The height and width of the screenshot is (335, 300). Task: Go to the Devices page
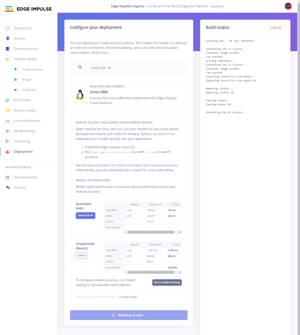tap(20, 39)
